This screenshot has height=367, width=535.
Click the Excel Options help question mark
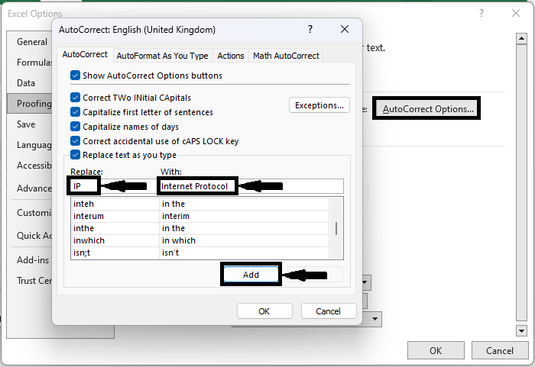481,14
